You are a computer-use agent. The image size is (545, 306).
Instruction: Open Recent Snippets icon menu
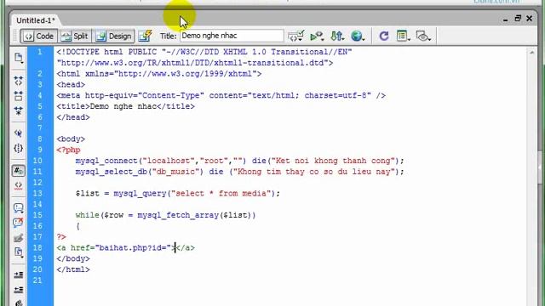(x=19, y=252)
